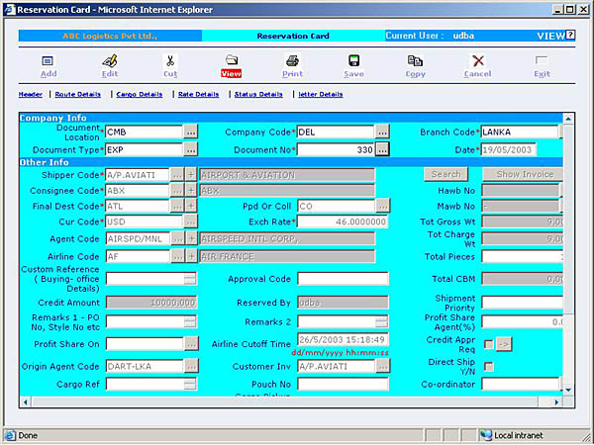Image resolution: width=594 pixels, height=445 pixels.
Task: Click the vertical scrollbar up arrow
Action: coord(568,119)
